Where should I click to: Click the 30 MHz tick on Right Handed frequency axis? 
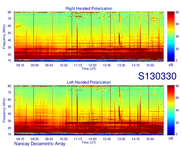coord(9,47)
